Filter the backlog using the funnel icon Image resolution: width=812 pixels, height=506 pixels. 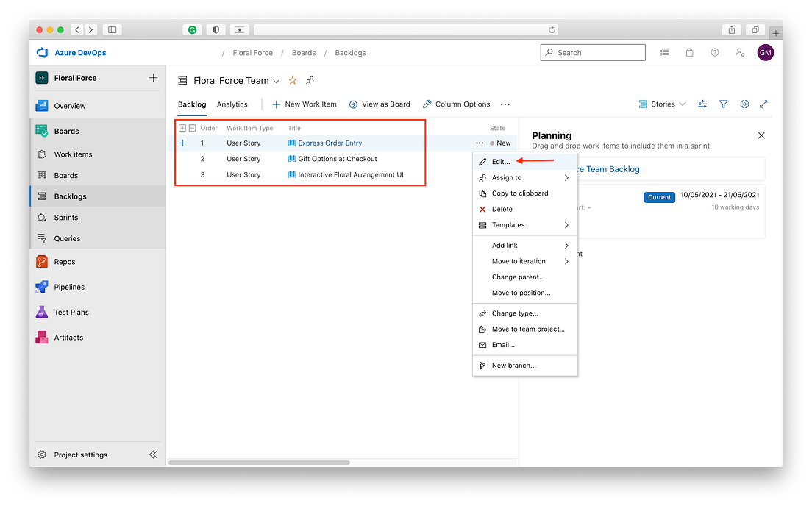[724, 104]
